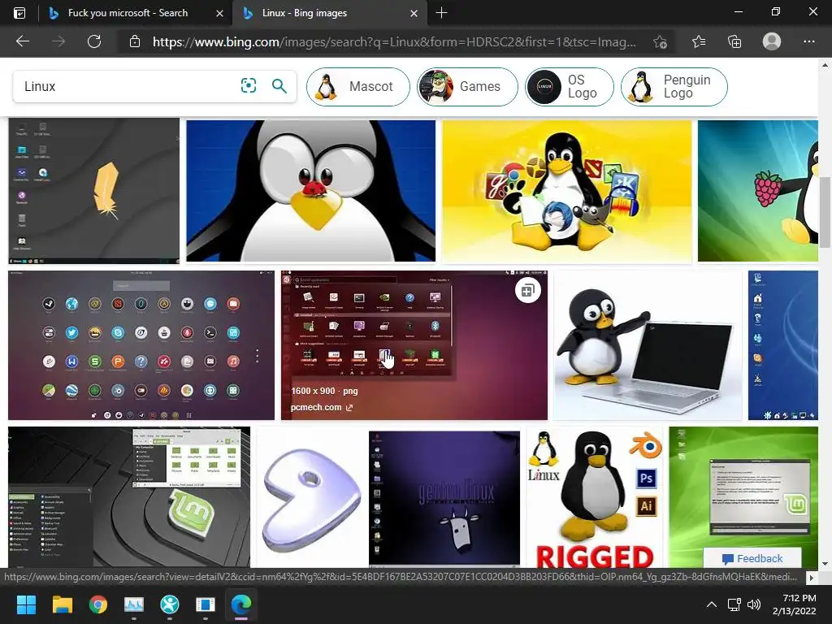Open the pcmech.com source link
The height and width of the screenshot is (624, 832).
[322, 408]
